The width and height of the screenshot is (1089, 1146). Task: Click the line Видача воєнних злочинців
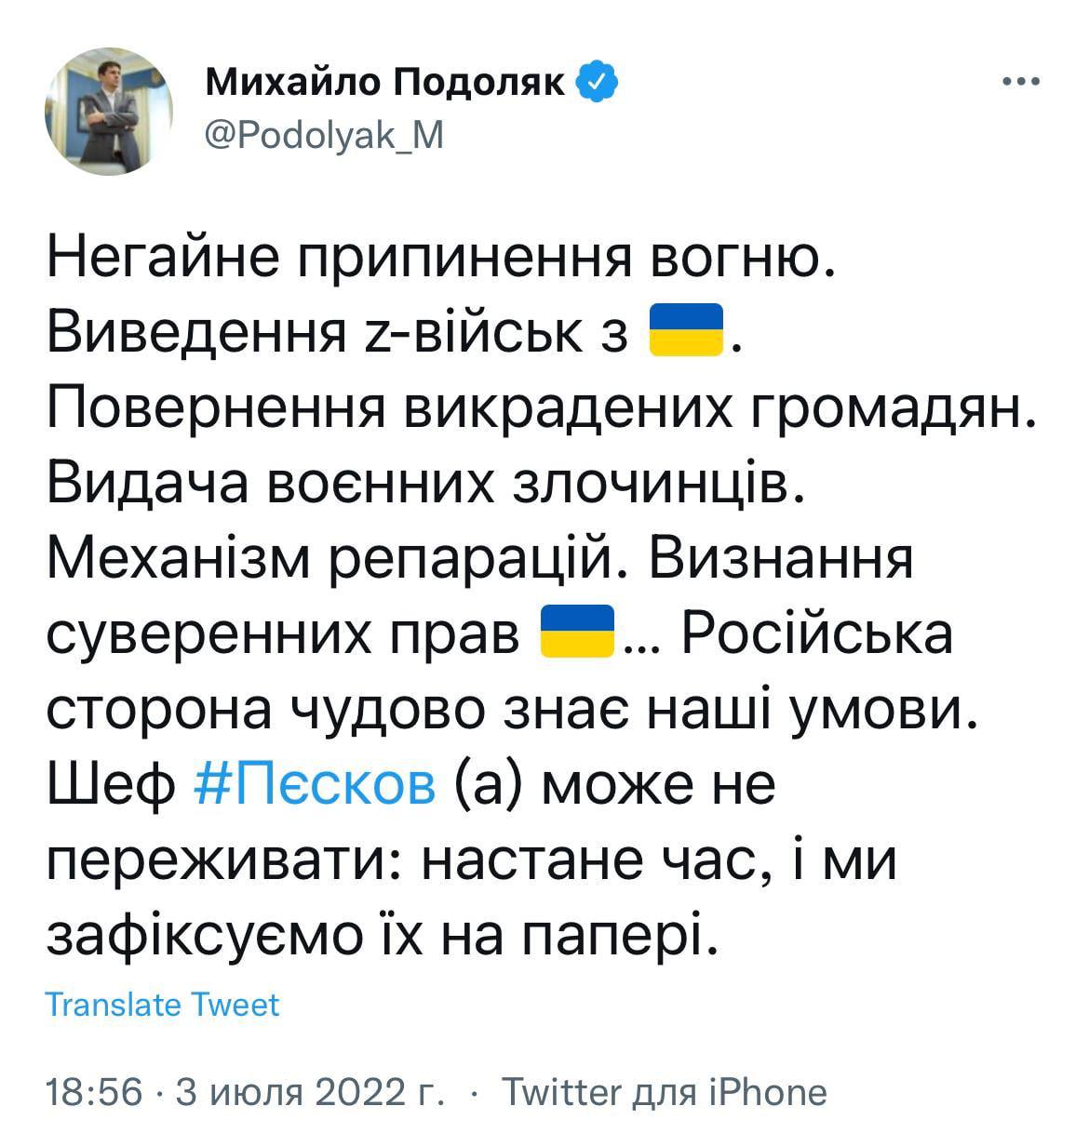coord(423,483)
